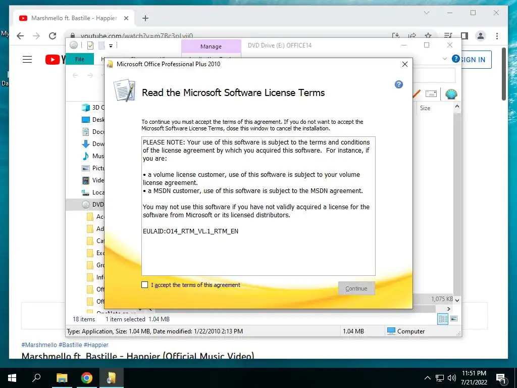The image size is (517, 388).
Task: Click the card-shaped icon beside the seashell
Action: pos(431,93)
